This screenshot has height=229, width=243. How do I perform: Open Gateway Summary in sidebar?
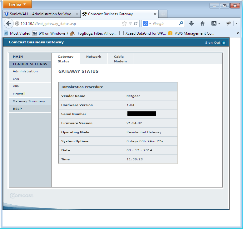click(30, 101)
